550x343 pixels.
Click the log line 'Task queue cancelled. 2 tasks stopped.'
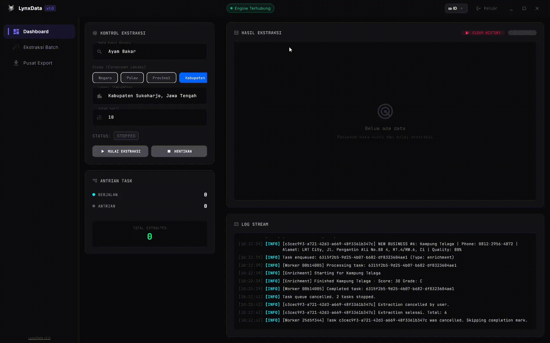[x=329, y=297]
